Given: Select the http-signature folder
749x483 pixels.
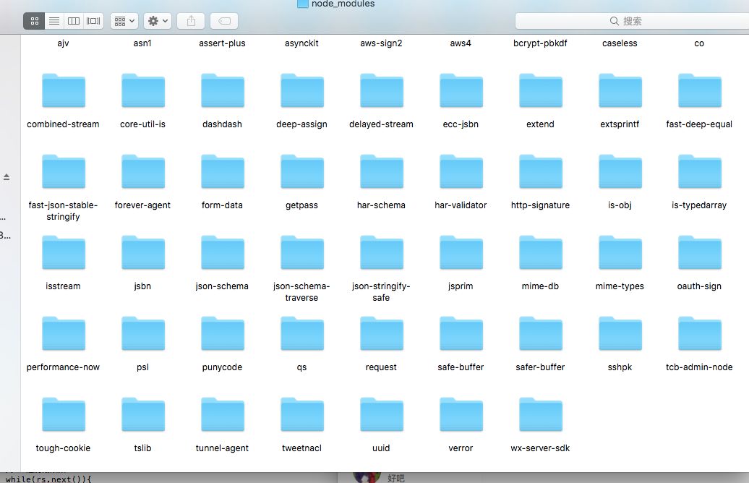Looking at the screenshot, I should tap(541, 171).
